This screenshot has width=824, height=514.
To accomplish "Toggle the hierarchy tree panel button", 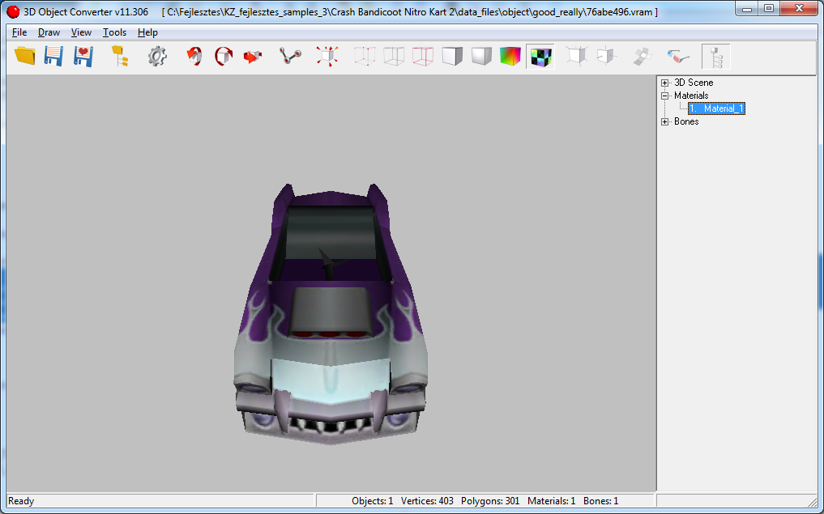I will coord(715,56).
